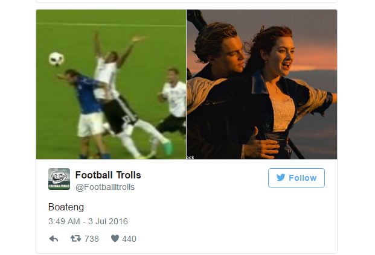Click the Twitter bird icon in Follow button
The height and width of the screenshot is (255, 375).
click(x=281, y=178)
